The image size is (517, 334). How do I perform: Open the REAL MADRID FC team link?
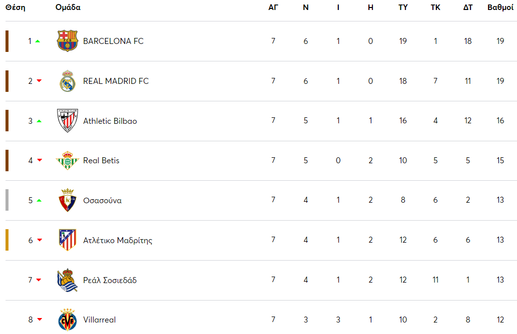116,81
